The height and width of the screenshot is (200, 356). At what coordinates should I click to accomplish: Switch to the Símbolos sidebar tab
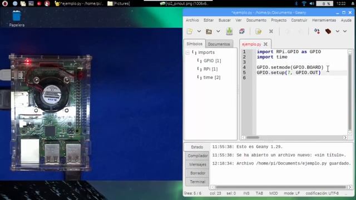coord(194,44)
